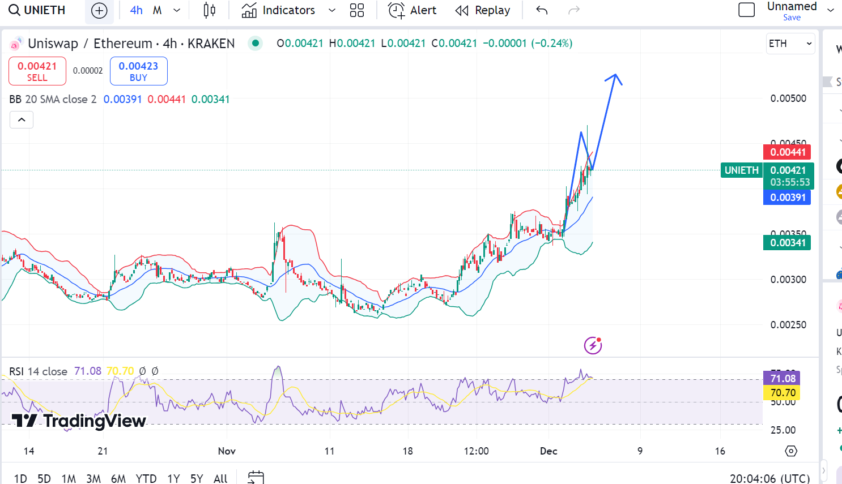This screenshot has height=484, width=842.
Task: Switch to the 1D date range
Action: [x=20, y=478]
